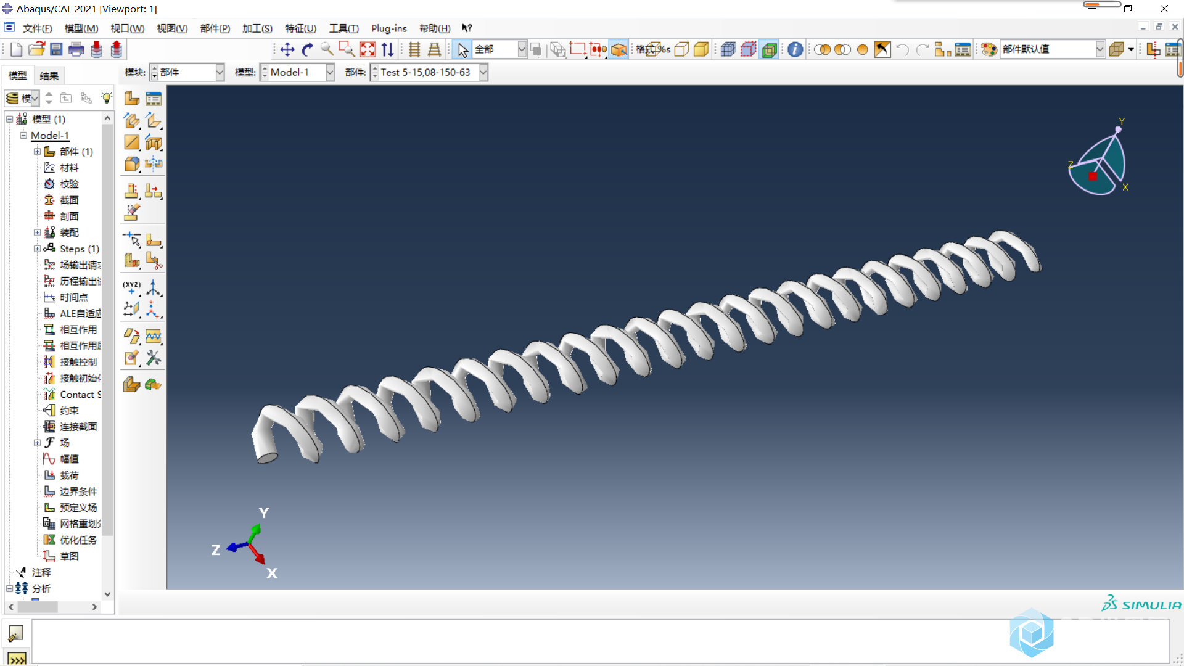
Task: Click inside the message area text field
Action: pos(600,641)
